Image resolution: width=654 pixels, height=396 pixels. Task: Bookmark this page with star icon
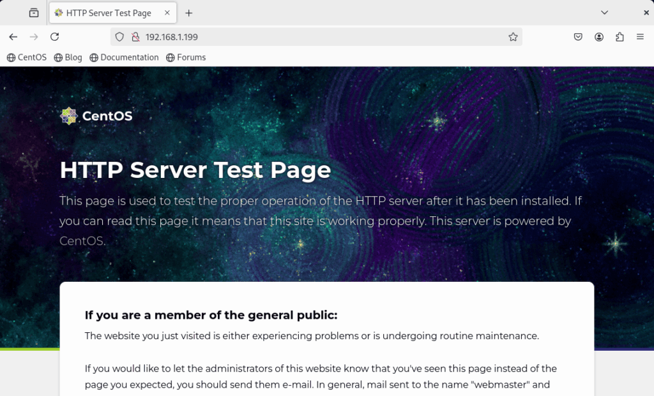tap(513, 37)
